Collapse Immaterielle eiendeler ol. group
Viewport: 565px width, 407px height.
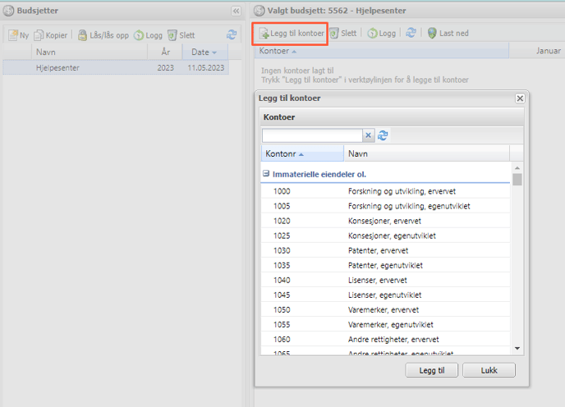click(x=266, y=174)
